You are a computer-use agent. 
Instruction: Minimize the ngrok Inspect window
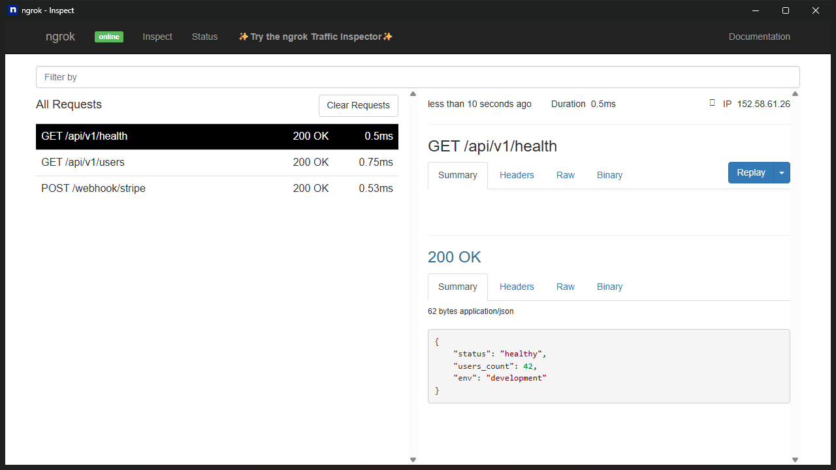coord(756,10)
